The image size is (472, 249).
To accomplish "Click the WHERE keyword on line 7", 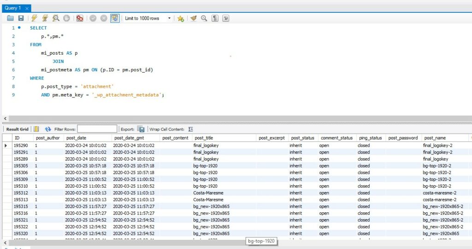I will click(37, 78).
